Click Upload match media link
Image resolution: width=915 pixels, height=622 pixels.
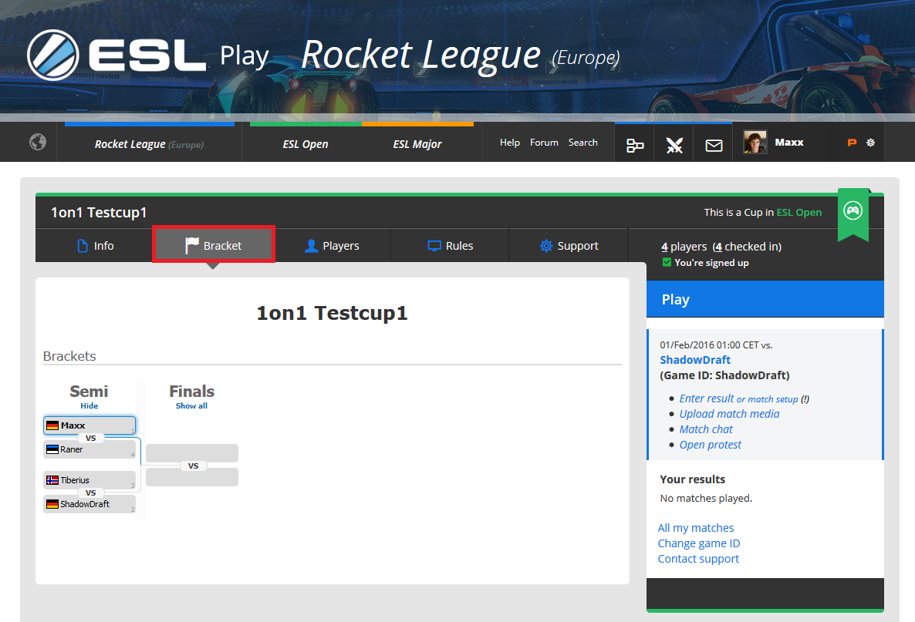coord(729,414)
